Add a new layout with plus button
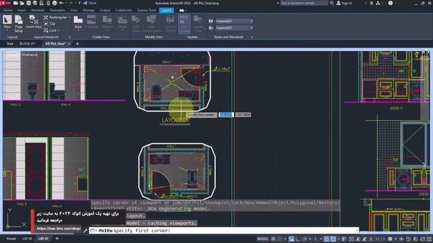Image resolution: width=433 pixels, height=243 pixels. pyautogui.click(x=57, y=238)
